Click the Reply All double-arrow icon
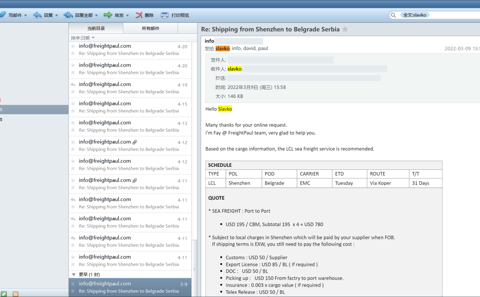The image size is (480, 297). tap(68, 15)
